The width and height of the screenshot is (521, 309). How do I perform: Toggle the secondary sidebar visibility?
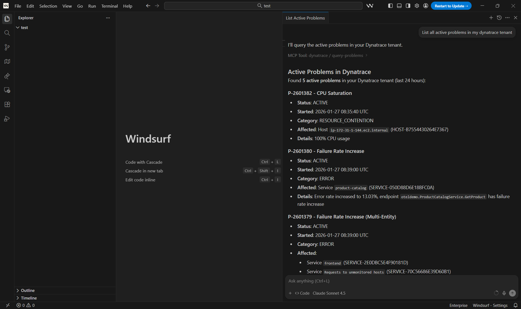(408, 6)
